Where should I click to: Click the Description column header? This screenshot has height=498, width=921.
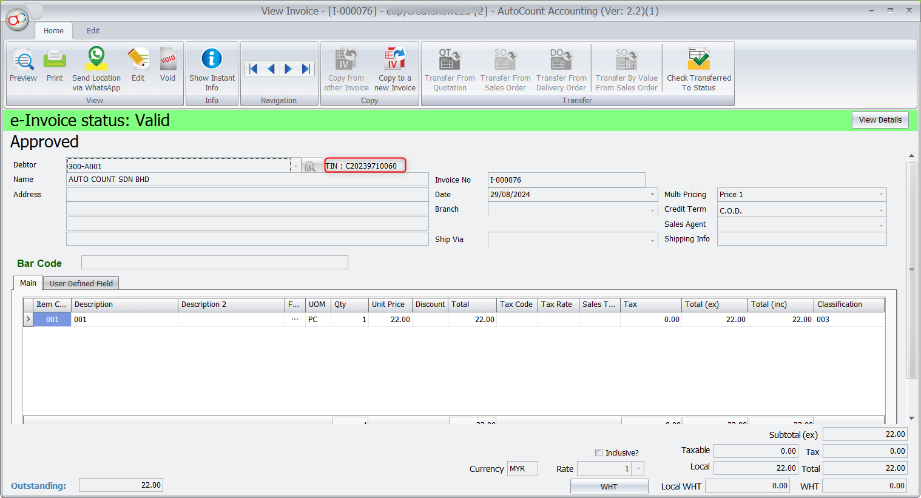[124, 305]
